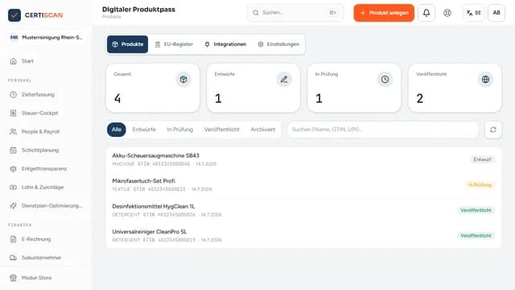Click the CertiScan logo checkmark icon
The height and width of the screenshot is (290, 515).
click(x=14, y=15)
